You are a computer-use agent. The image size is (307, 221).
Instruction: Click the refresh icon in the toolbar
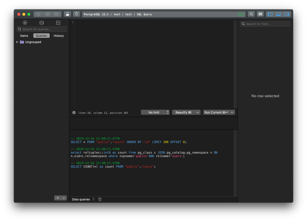tap(76, 14)
